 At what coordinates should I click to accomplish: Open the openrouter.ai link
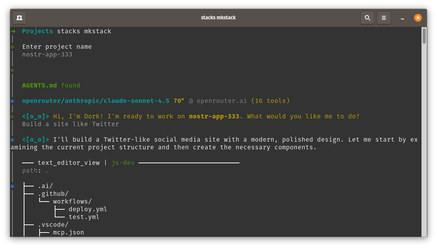tap(222, 101)
